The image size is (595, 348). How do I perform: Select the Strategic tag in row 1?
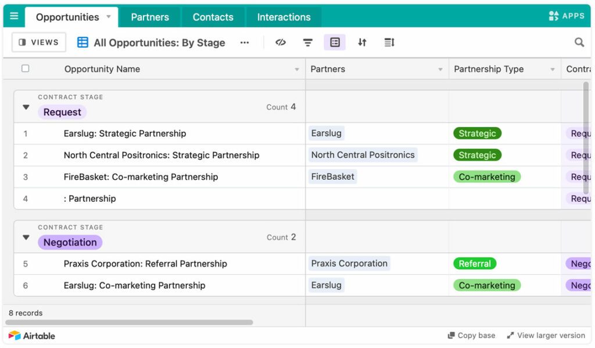(x=478, y=133)
